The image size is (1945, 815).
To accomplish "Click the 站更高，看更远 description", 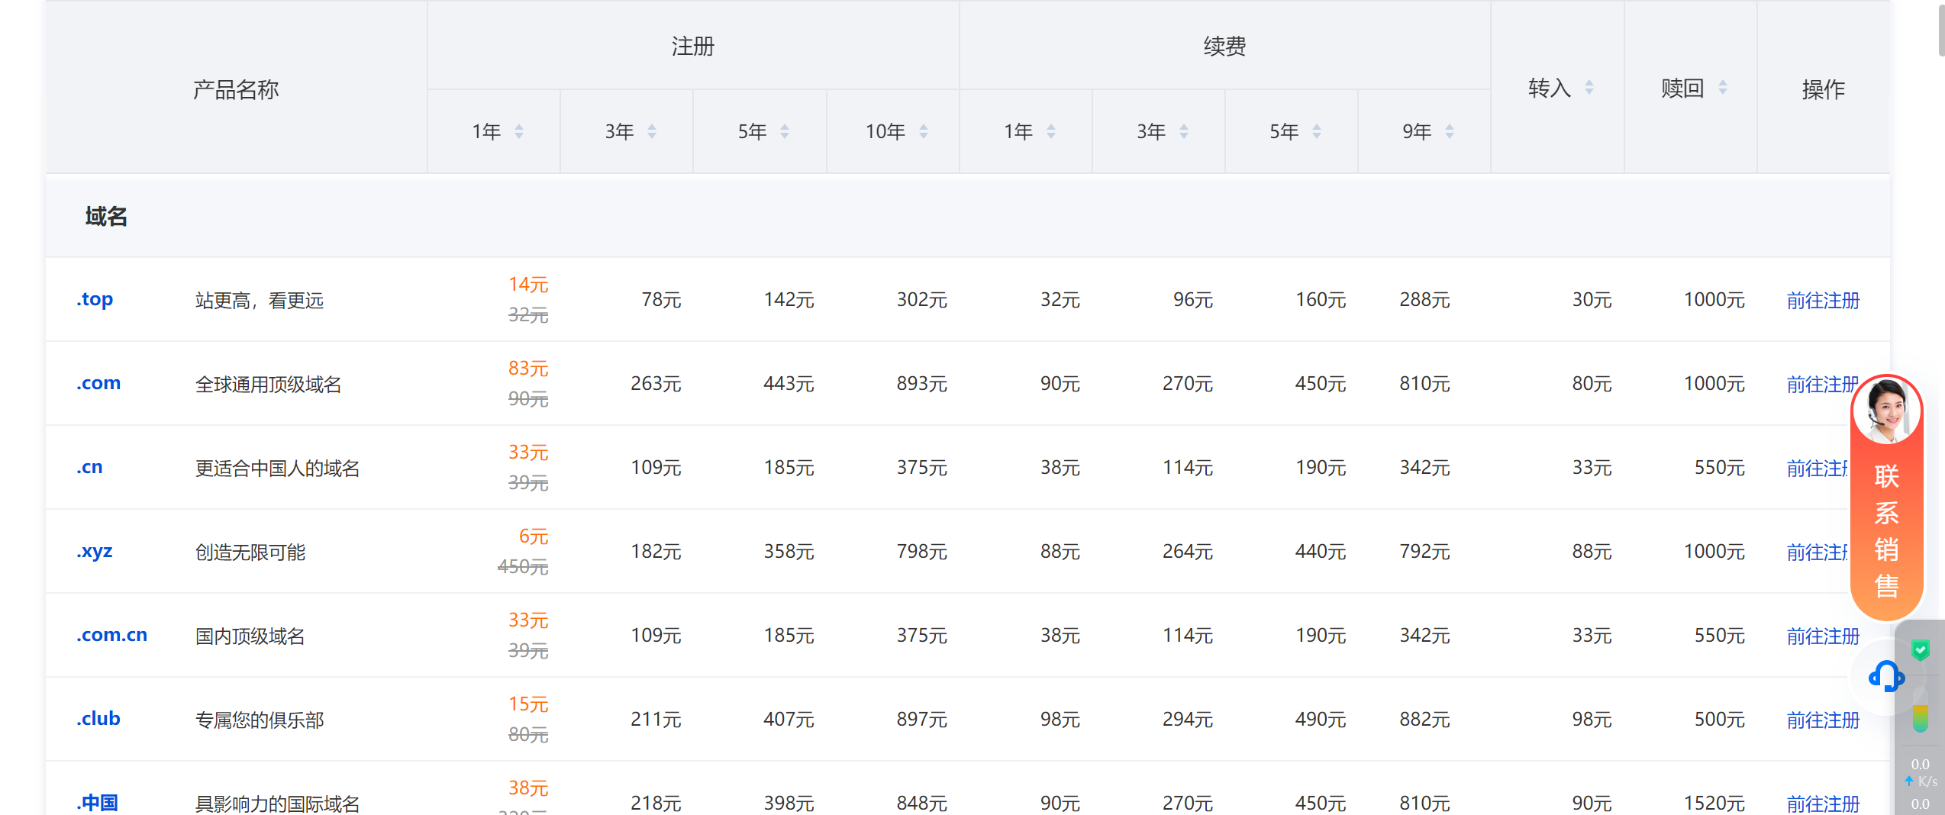I will (260, 300).
